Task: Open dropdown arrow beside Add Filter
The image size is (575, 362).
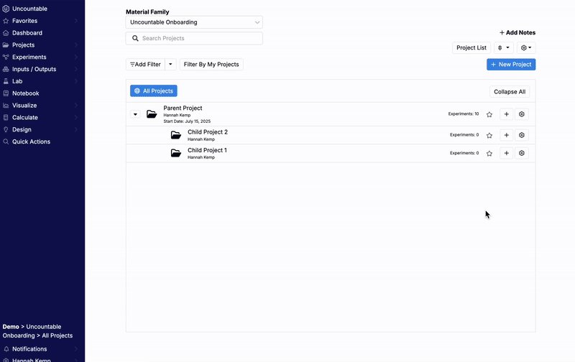Action: tap(171, 65)
